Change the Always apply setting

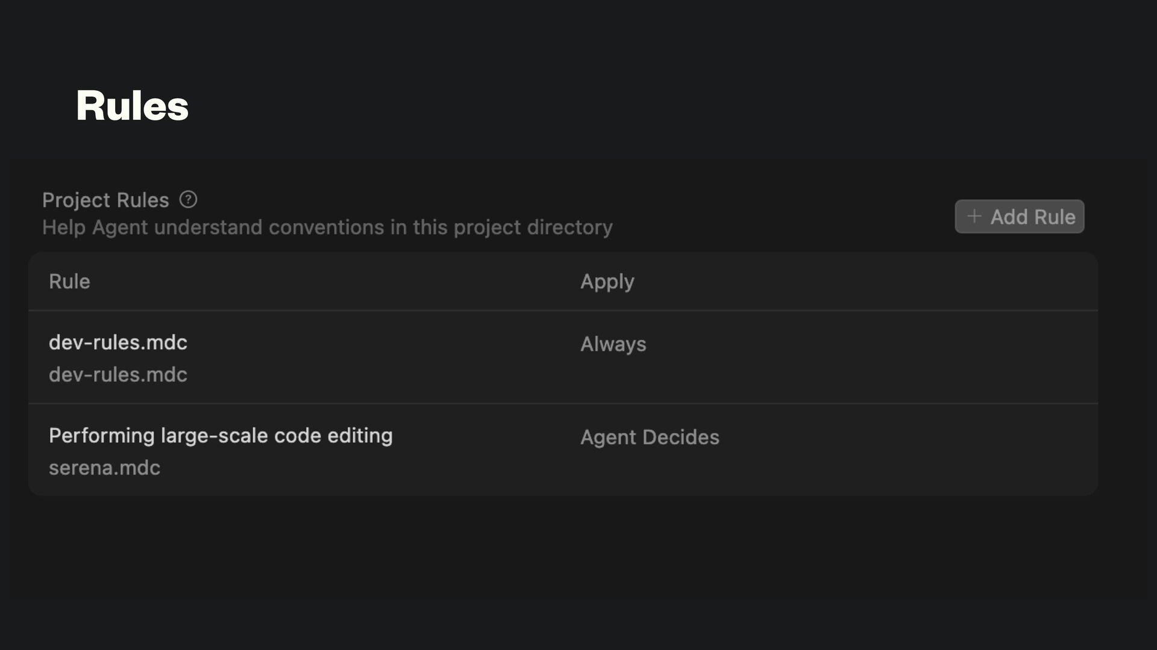[613, 344]
